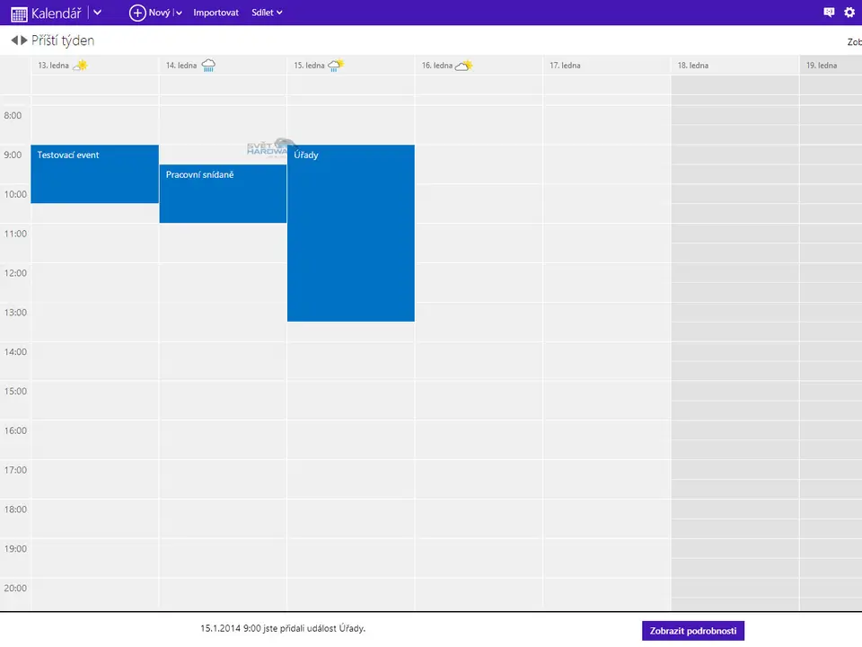Open the Sdílet dropdown menu
This screenshot has height=647, width=862.
[x=267, y=13]
